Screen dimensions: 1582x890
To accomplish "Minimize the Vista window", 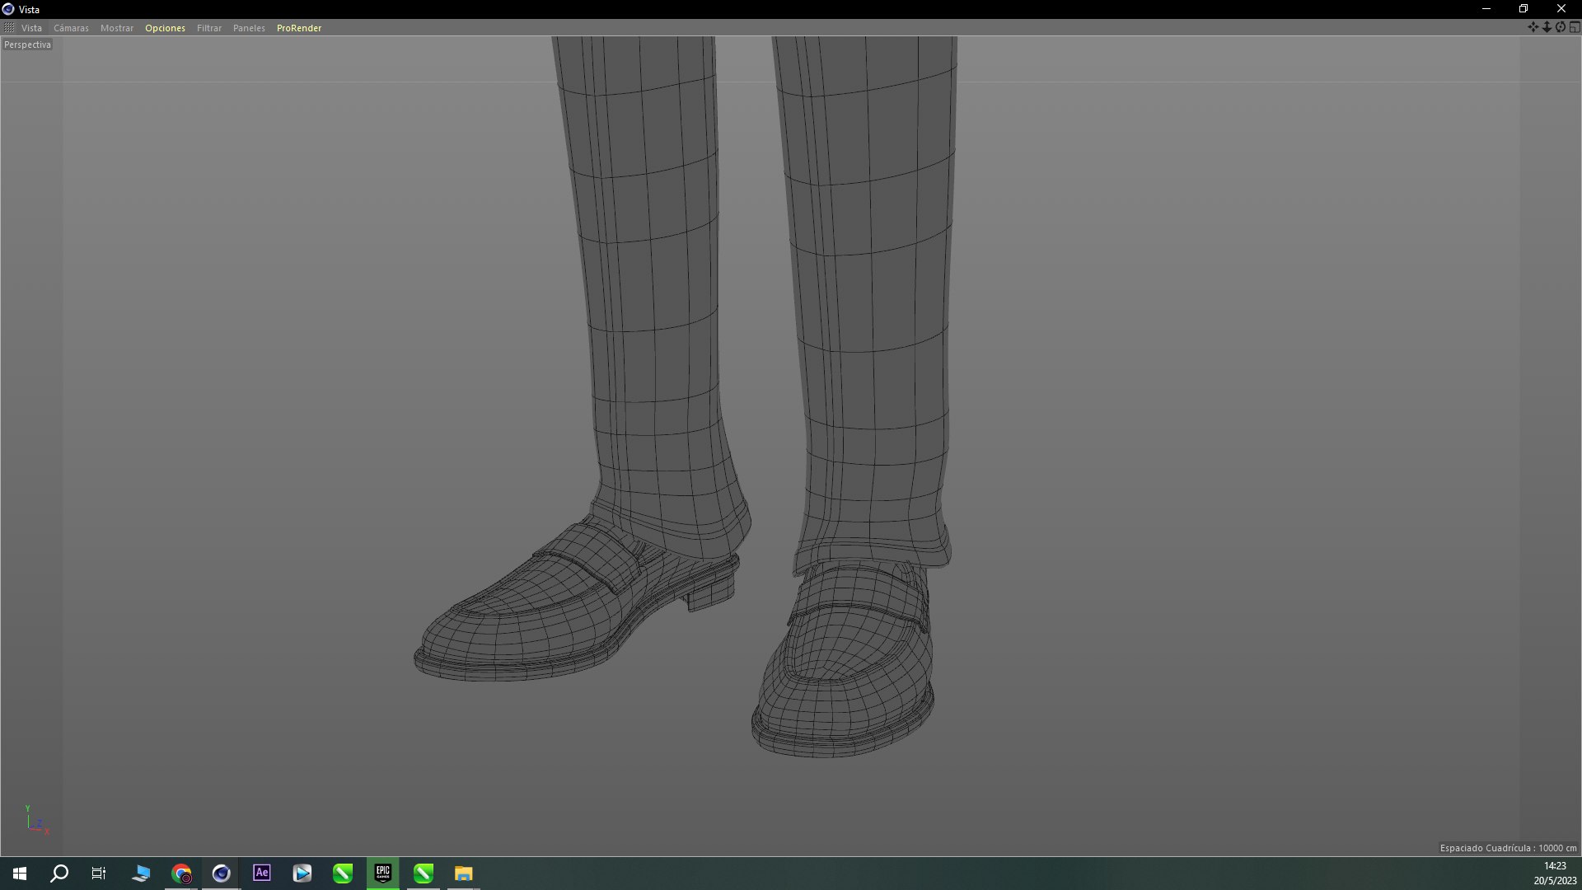I will click(1486, 9).
